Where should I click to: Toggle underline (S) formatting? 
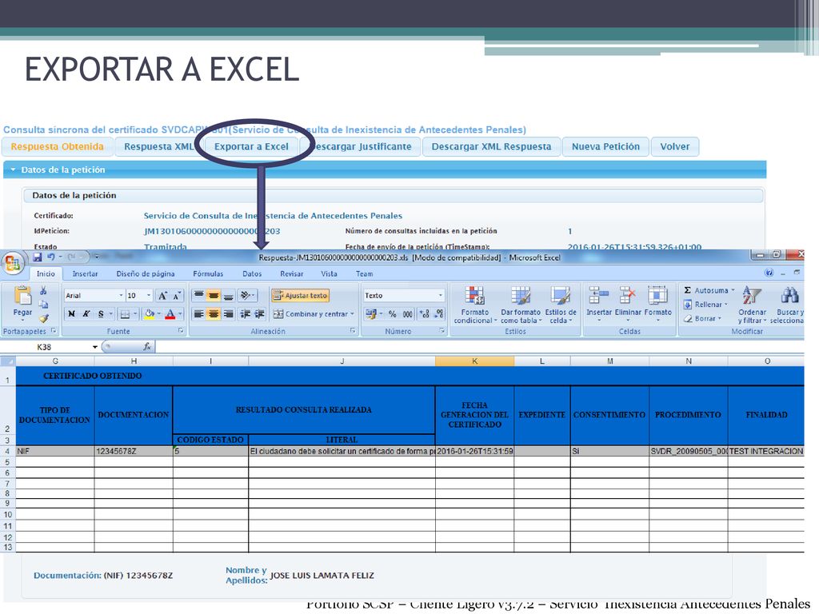click(x=100, y=313)
